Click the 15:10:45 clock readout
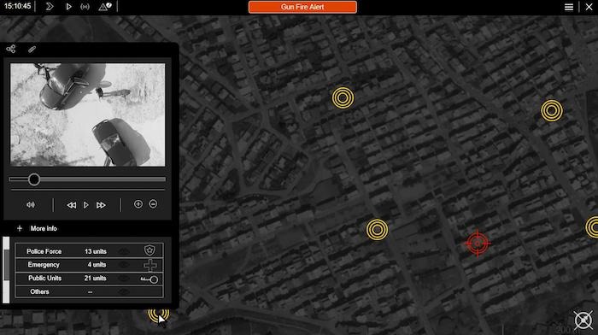Viewport: 598px width, 335px height. point(18,6)
